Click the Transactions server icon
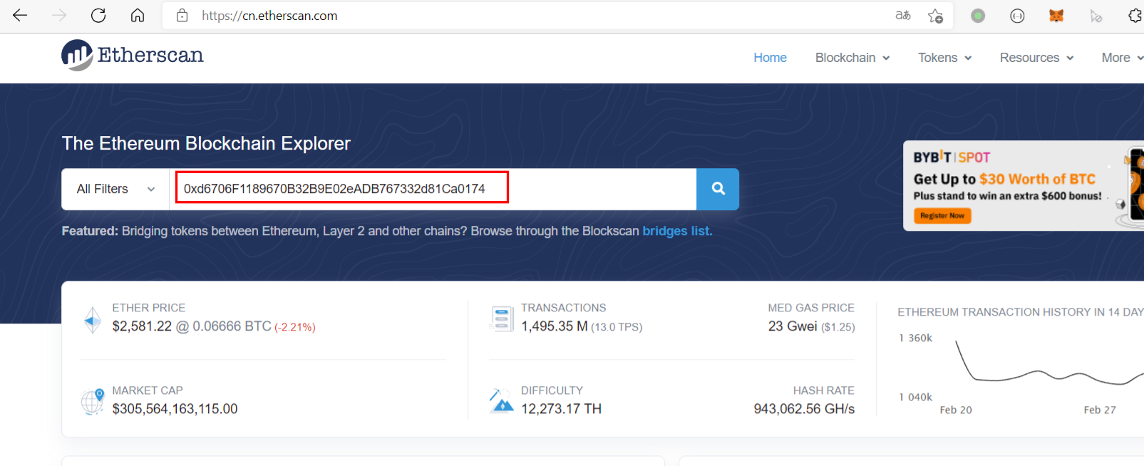 pos(502,319)
